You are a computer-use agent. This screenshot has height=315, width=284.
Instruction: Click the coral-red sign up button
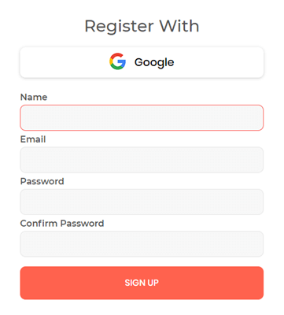pos(142,283)
